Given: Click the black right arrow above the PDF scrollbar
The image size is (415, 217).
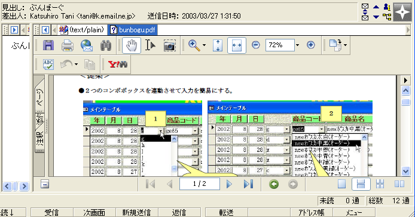Looking at the screenshot, I should tap(405, 80).
